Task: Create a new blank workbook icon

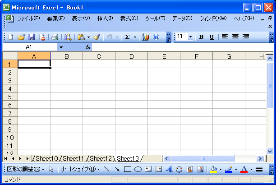Action: 11,37
